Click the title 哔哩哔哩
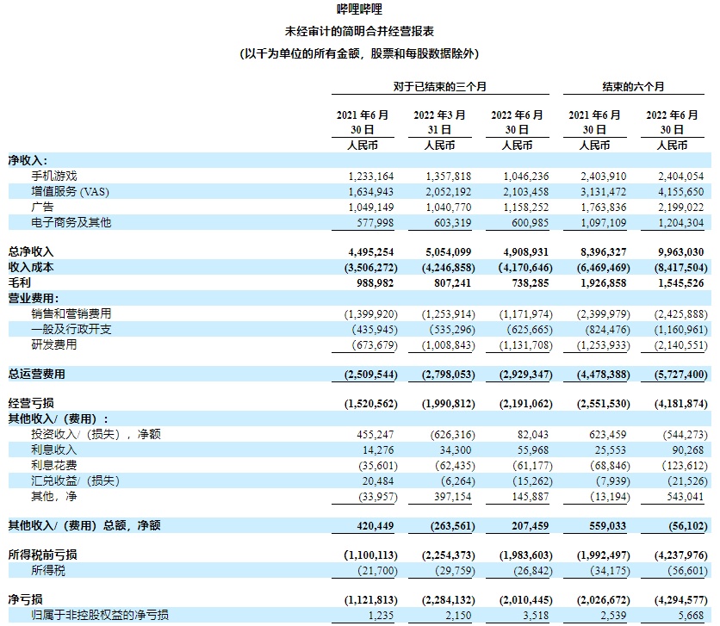The image size is (720, 626). coord(359,9)
